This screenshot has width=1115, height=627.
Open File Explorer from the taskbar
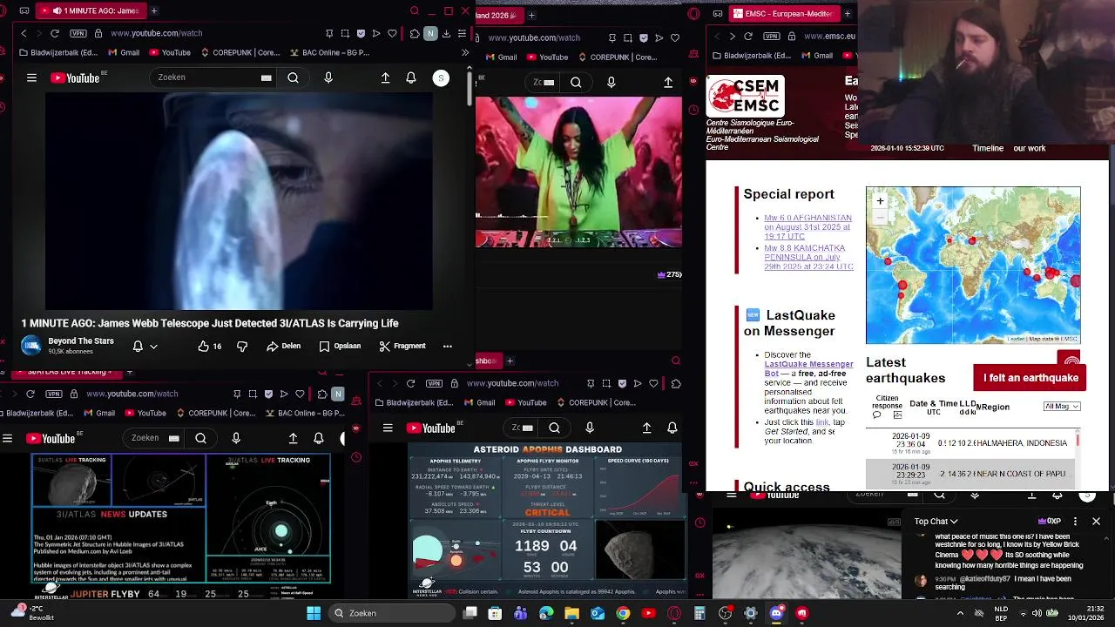click(572, 613)
